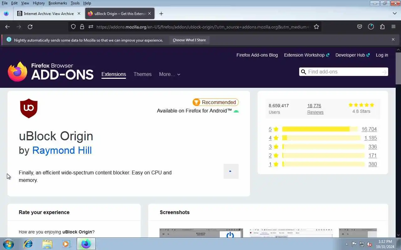Image resolution: width=401 pixels, height=250 pixels.
Task: Click the Find add-ons search field
Action: (x=344, y=72)
